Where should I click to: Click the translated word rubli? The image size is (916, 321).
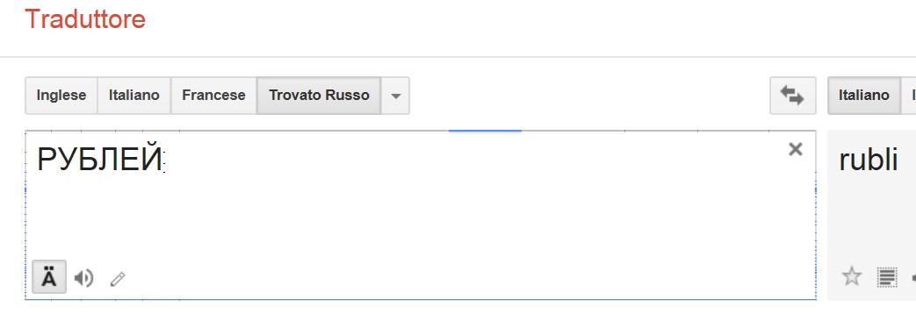pyautogui.click(x=868, y=160)
